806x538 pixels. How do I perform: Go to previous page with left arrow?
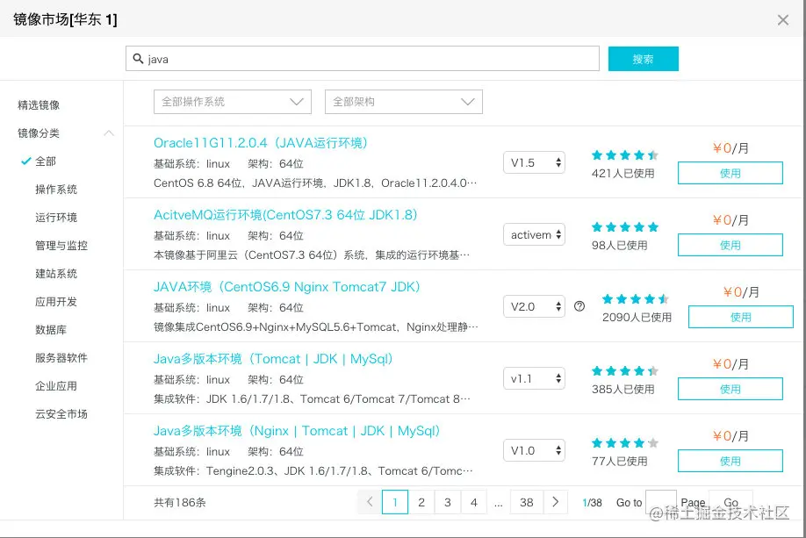370,502
